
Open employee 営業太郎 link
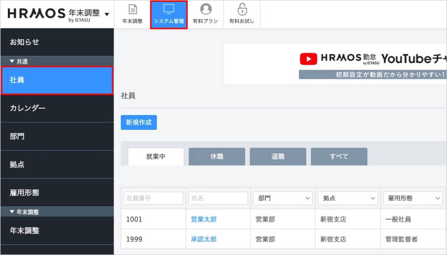[x=204, y=219]
